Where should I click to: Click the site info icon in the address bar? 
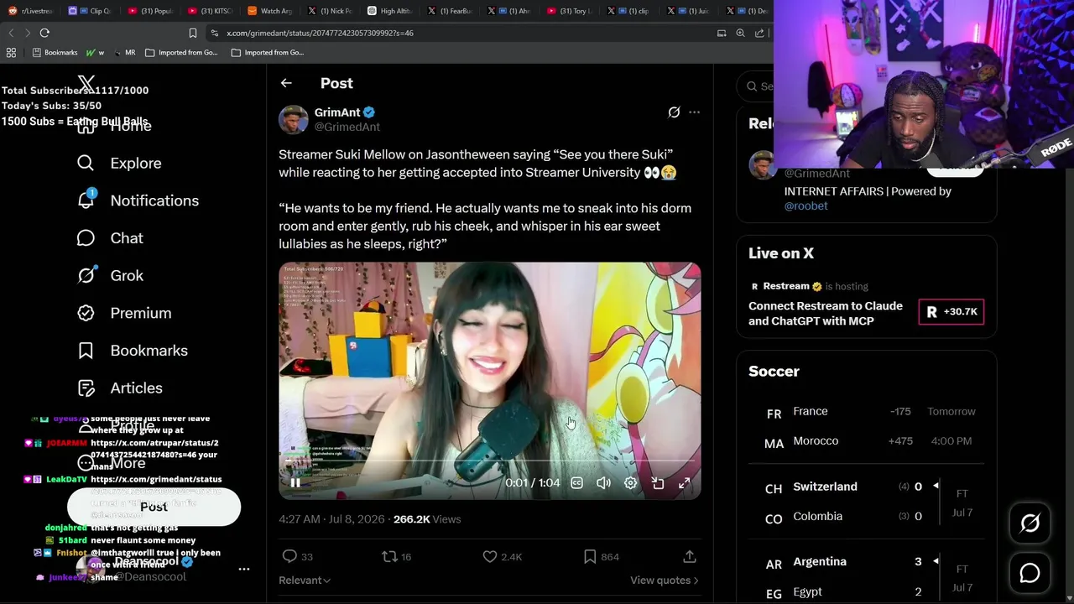point(215,33)
